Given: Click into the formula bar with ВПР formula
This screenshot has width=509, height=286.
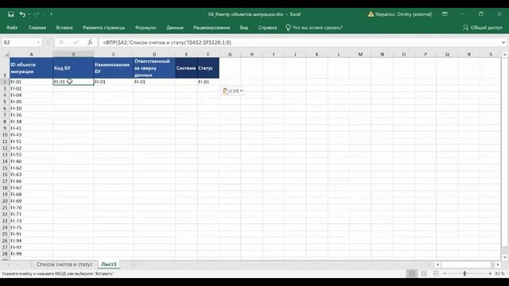Looking at the screenshot, I should pos(299,42).
